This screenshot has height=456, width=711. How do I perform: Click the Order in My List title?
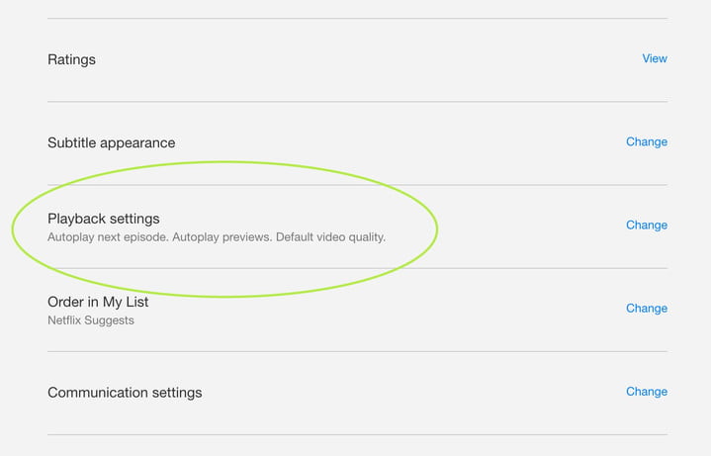click(98, 302)
